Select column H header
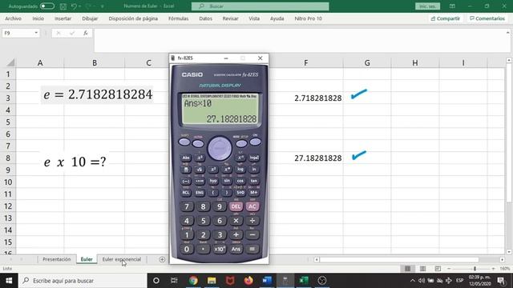This screenshot has width=513, height=288. (x=415, y=62)
